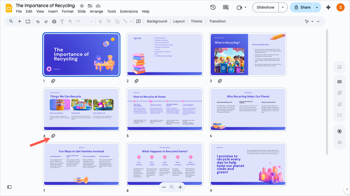350x196 pixels.
Task: Zoom in with the plus button
Action: click(x=180, y=187)
